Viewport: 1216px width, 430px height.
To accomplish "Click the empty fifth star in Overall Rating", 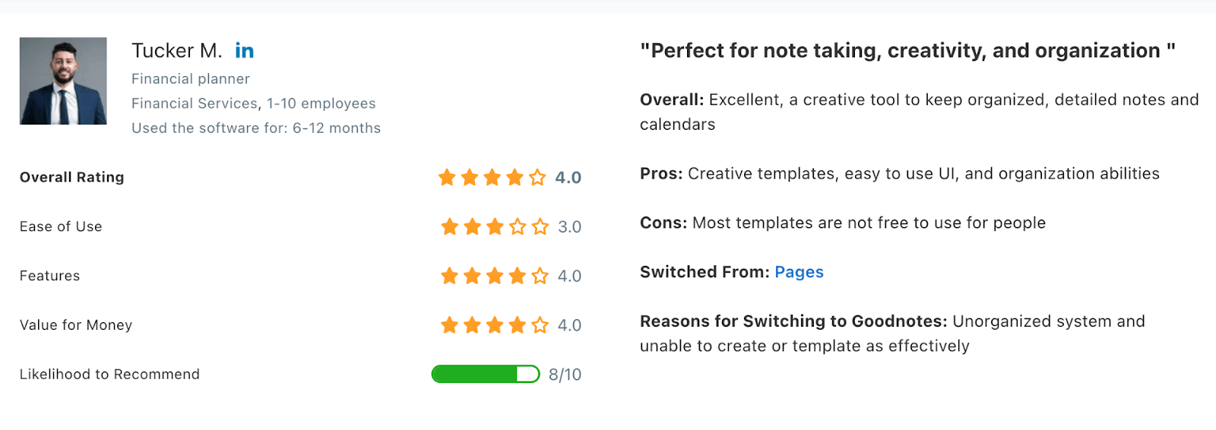I will (537, 178).
